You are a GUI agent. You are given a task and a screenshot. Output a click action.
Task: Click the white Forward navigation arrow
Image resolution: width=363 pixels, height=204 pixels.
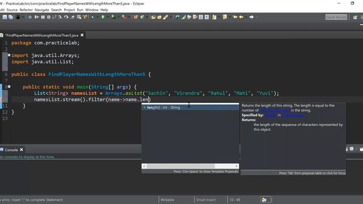pos(251,17)
